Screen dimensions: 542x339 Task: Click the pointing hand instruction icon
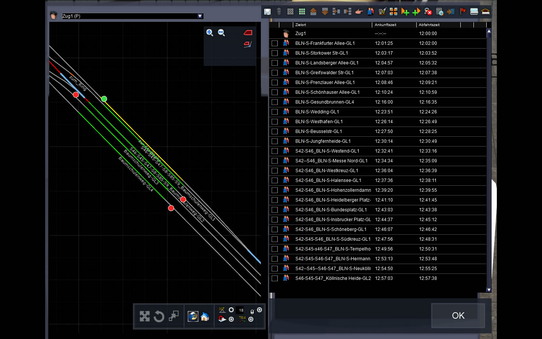pos(359,12)
